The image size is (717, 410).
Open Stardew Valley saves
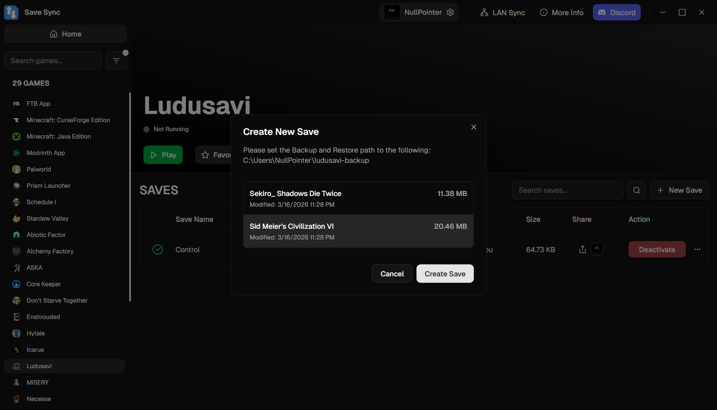tap(64, 219)
